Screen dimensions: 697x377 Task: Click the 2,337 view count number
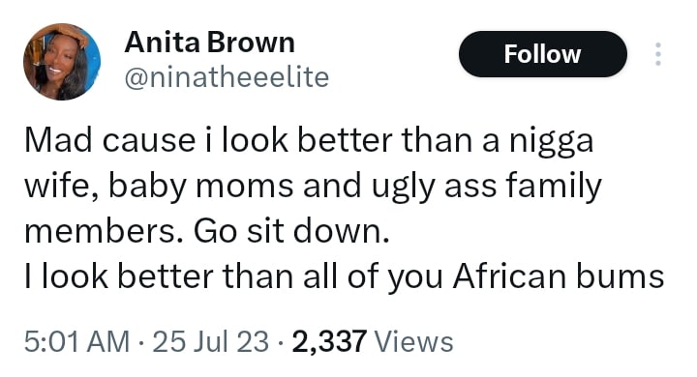[x=329, y=342]
